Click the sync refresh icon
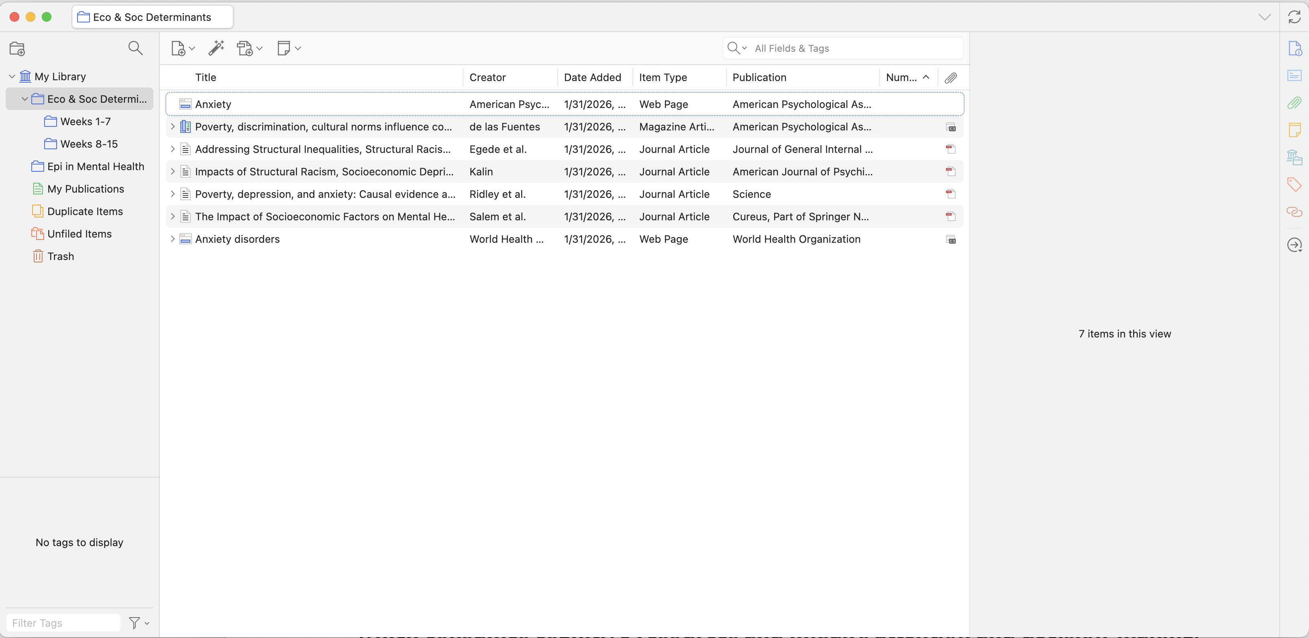 tap(1294, 17)
